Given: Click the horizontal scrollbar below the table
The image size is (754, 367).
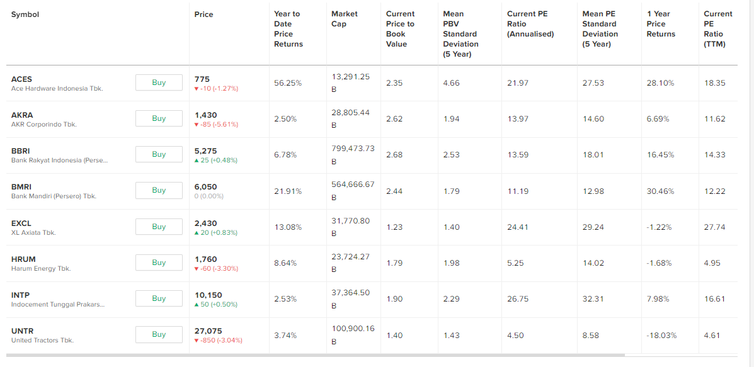Looking at the screenshot, I should tap(316, 355).
